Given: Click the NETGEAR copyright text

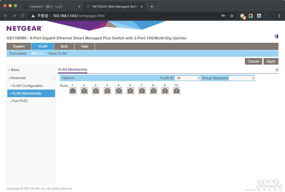Looking at the screenshot, I should click(x=39, y=189).
